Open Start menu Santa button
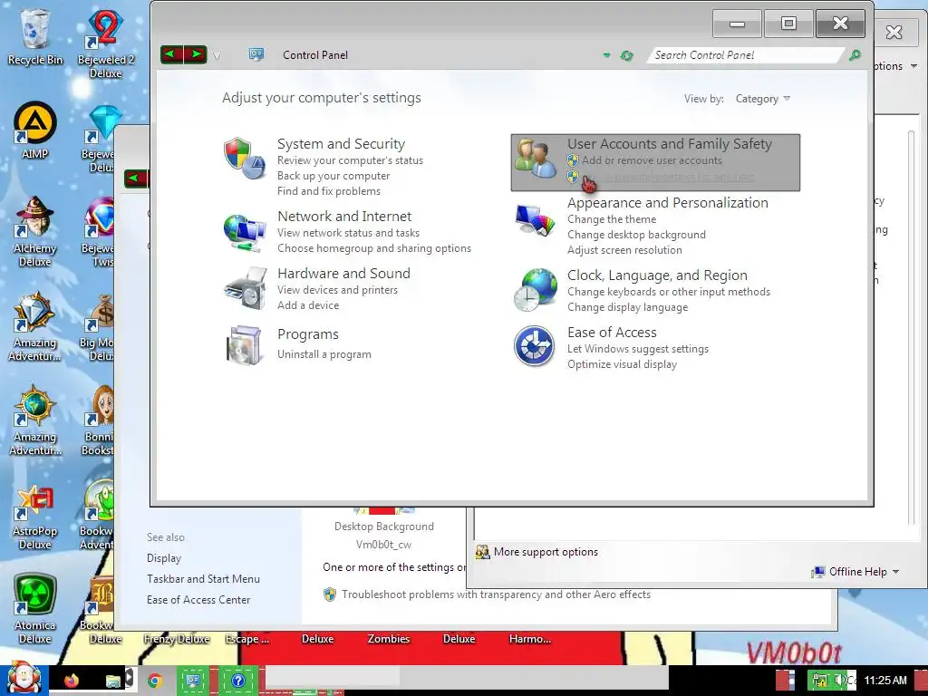Image resolution: width=928 pixels, height=696 pixels. [x=24, y=680]
